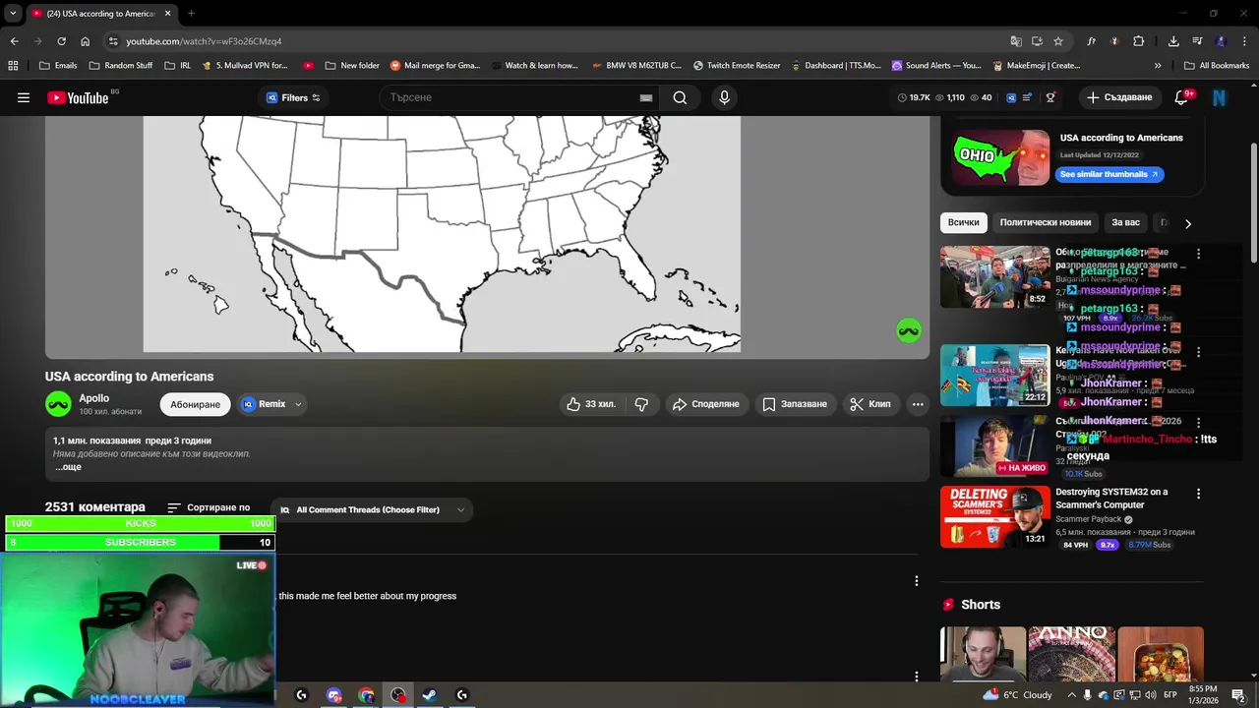Viewport: 1259px width, 708px height.
Task: Open new browser tab
Action: [191, 14]
